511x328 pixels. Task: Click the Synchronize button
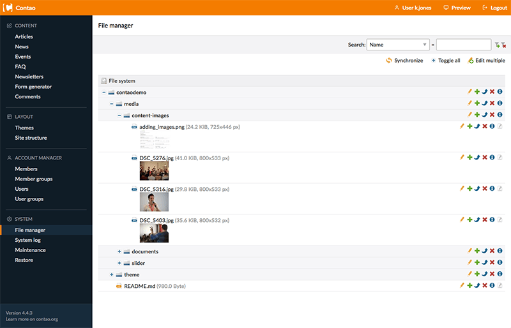(x=404, y=61)
